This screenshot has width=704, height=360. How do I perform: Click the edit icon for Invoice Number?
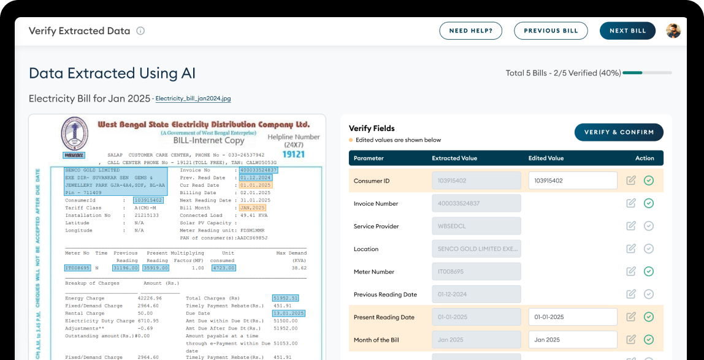pyautogui.click(x=630, y=203)
